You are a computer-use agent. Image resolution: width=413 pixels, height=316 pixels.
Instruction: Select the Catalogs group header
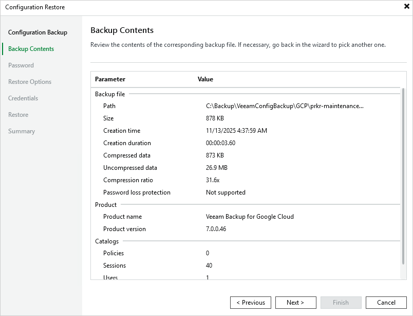107,241
